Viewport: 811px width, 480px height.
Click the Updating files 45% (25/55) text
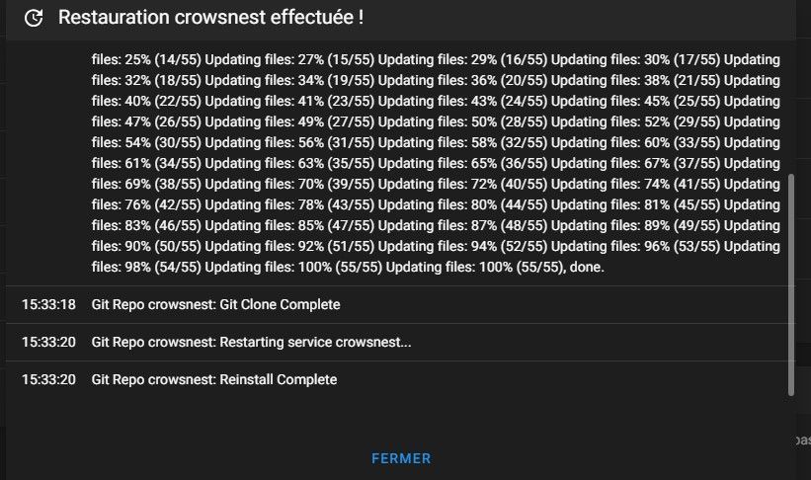[635, 102]
